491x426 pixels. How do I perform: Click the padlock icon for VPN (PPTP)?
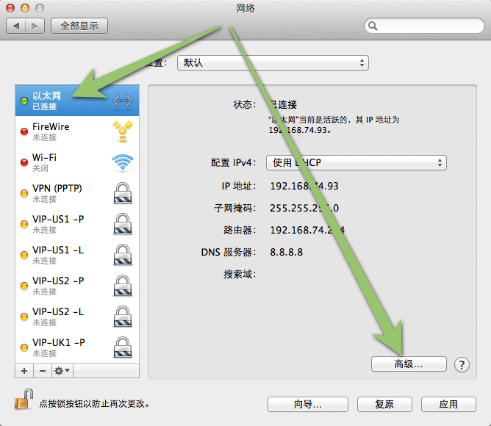[123, 193]
